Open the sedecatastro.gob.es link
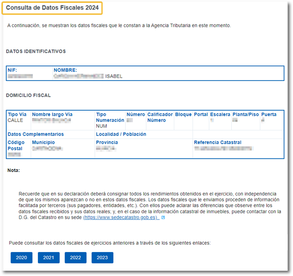Image resolution: width=293 pixels, height=276 pixels. tap(121, 218)
